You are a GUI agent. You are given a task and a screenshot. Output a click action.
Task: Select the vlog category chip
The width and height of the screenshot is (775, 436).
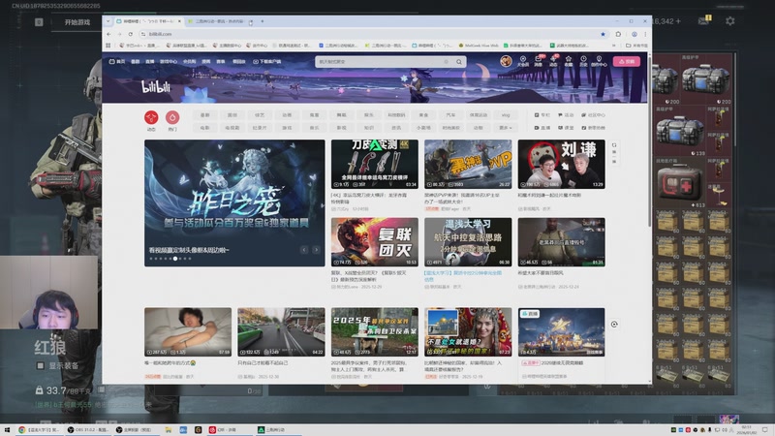click(x=506, y=115)
